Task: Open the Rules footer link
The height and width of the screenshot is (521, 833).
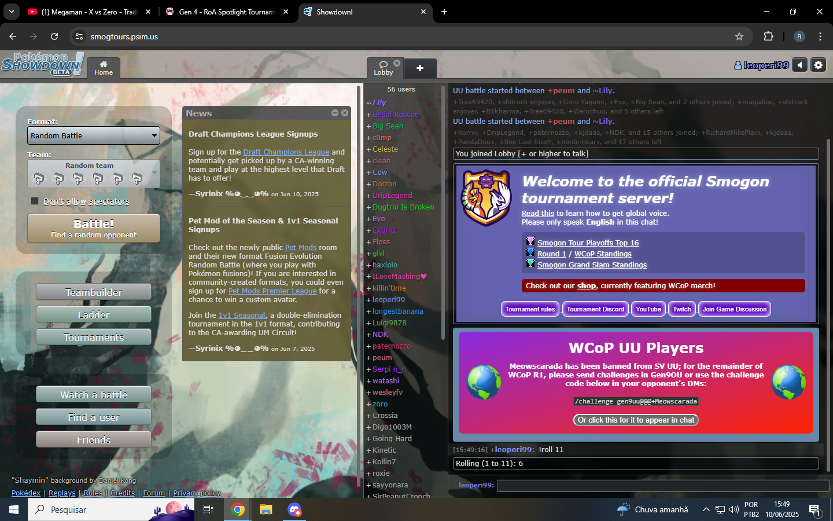Action: click(x=93, y=493)
